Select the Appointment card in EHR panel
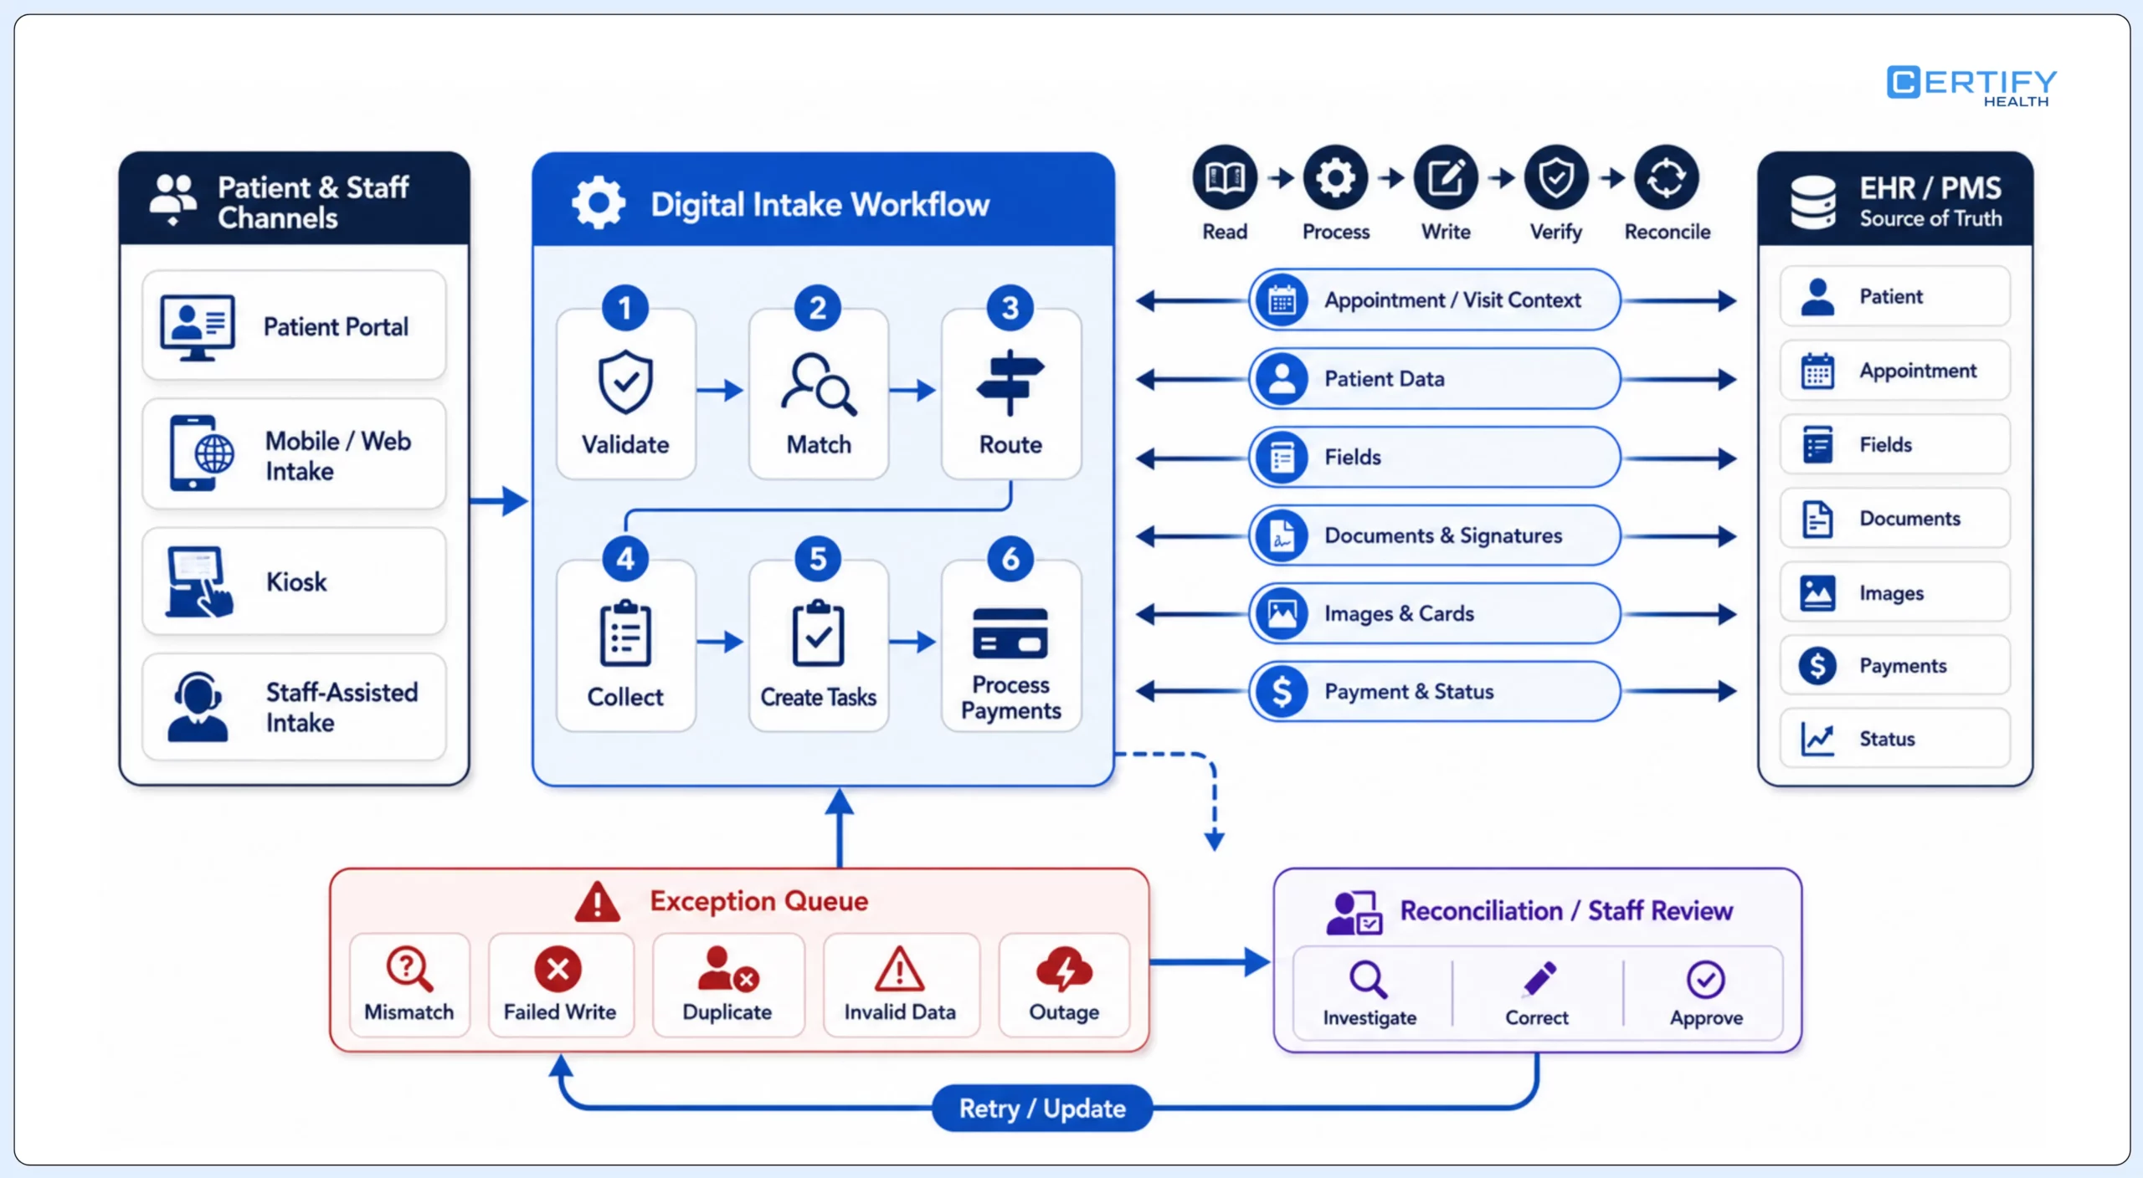 coord(1894,370)
